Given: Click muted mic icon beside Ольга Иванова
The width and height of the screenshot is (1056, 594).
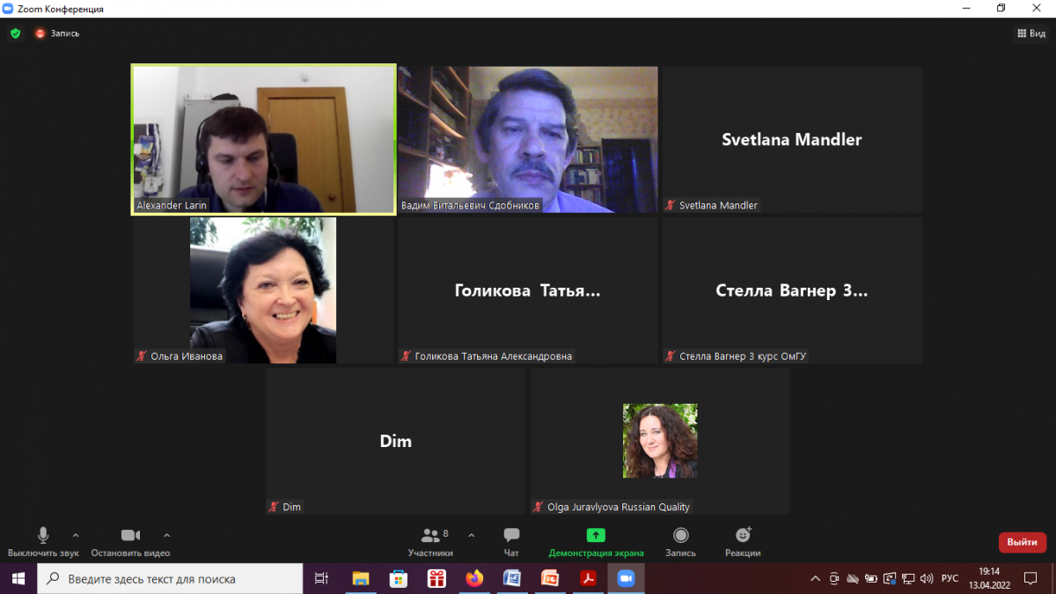Looking at the screenshot, I should tap(142, 356).
